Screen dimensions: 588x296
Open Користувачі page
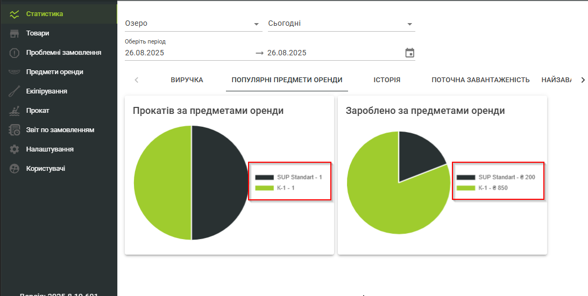pyautogui.click(x=59, y=169)
